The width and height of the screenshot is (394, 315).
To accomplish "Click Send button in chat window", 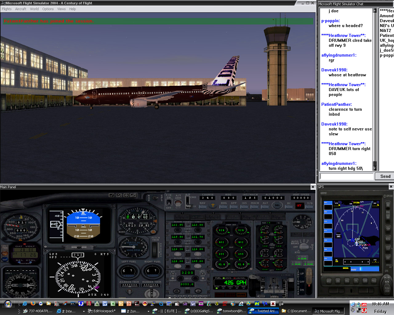I will pyautogui.click(x=385, y=176).
